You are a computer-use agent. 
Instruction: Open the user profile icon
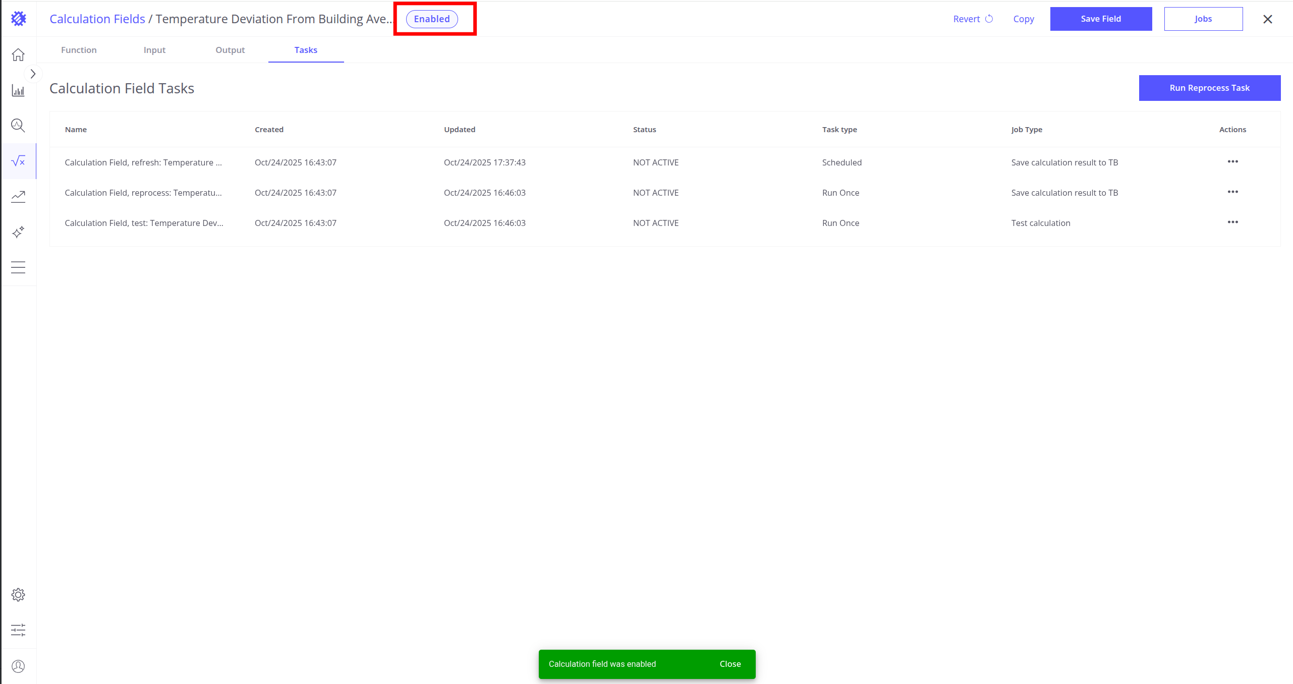point(18,666)
